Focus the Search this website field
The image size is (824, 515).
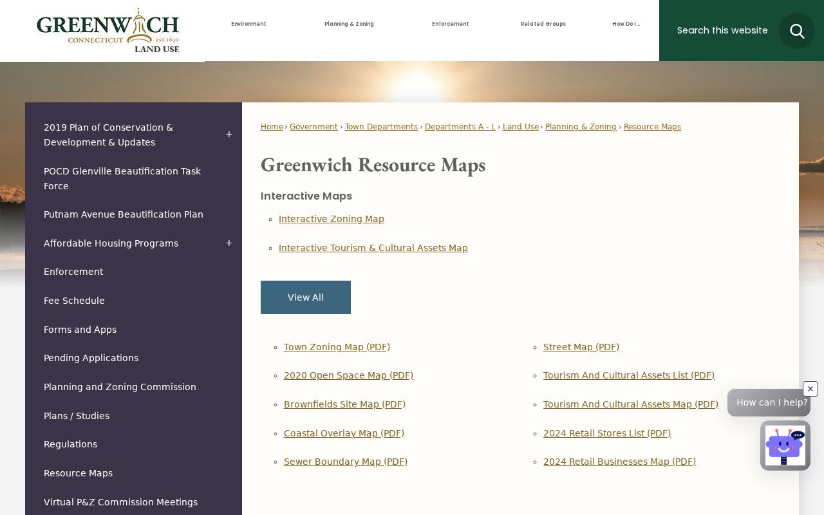tap(722, 30)
